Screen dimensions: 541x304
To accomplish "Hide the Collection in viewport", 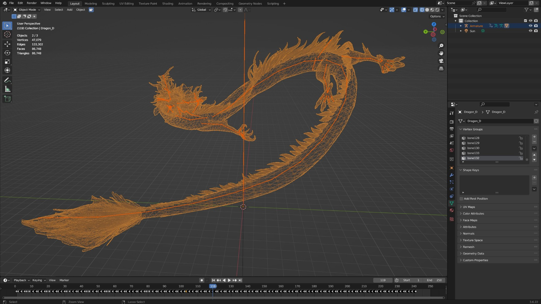I will tap(531, 21).
